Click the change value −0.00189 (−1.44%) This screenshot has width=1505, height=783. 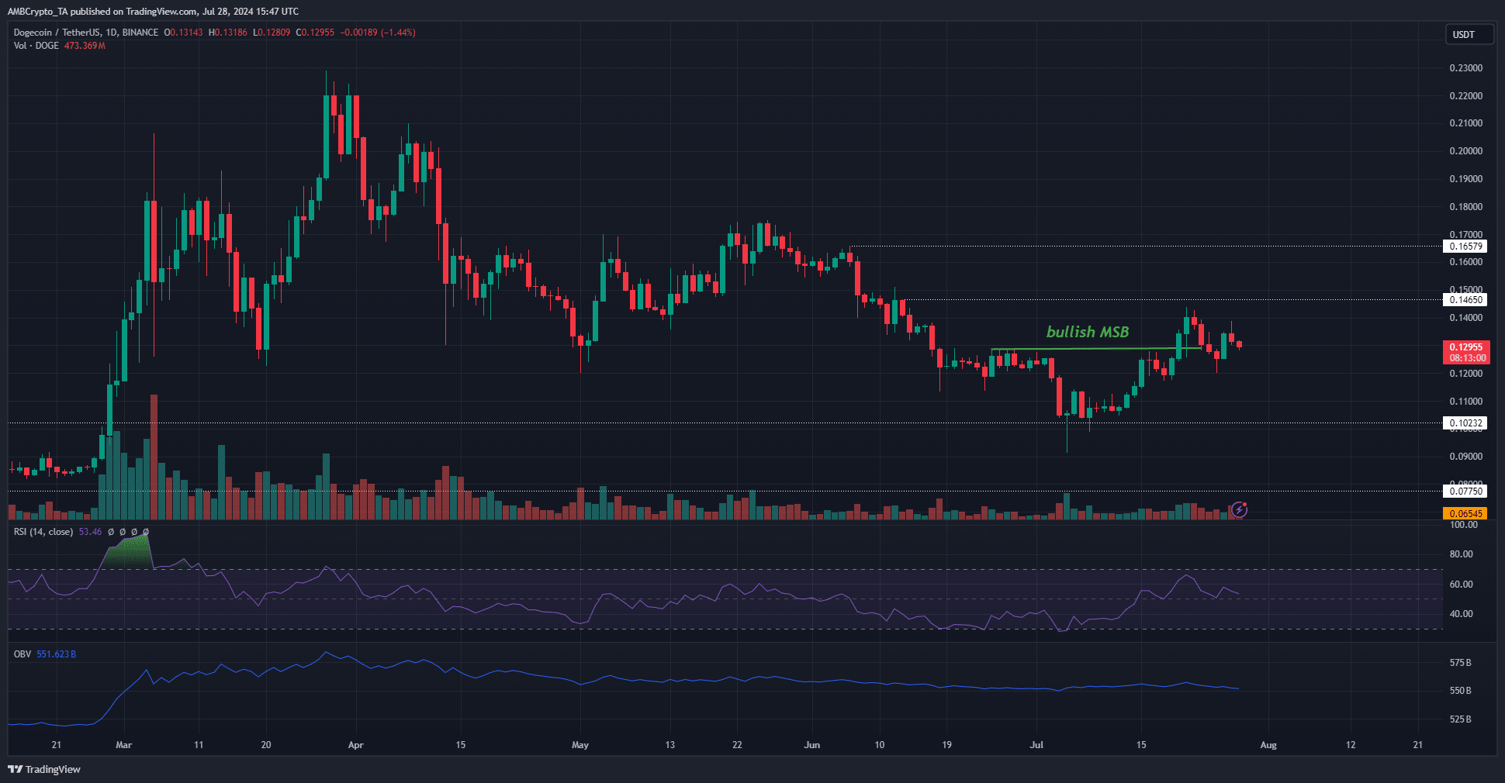(x=378, y=33)
